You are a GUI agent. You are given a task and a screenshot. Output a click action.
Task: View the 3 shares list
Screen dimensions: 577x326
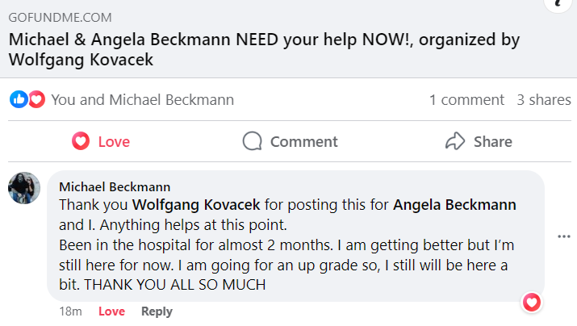[544, 100]
